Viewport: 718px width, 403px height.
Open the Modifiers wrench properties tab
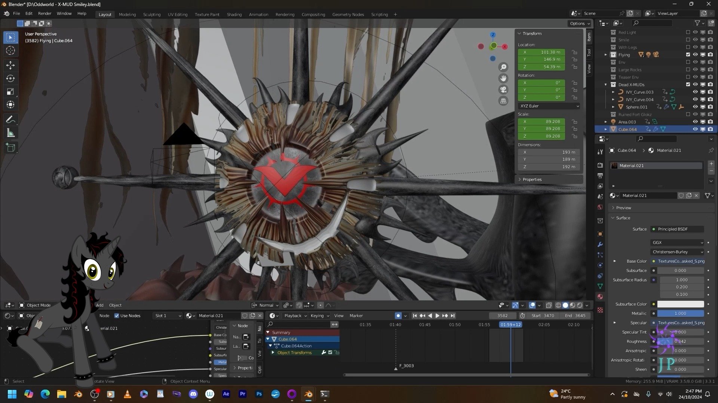click(x=600, y=244)
